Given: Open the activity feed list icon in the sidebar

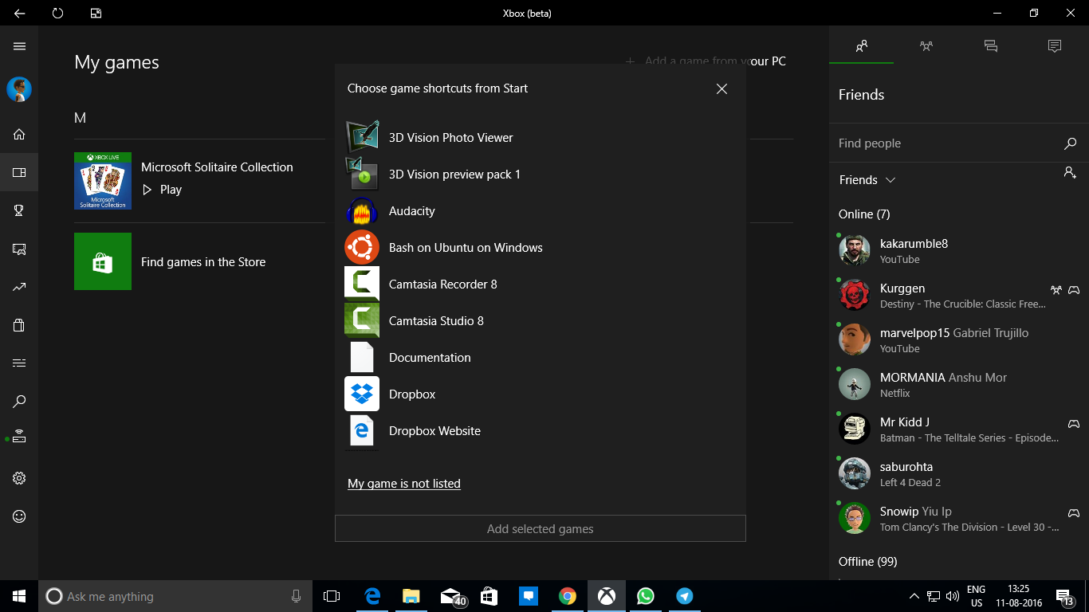Looking at the screenshot, I should click(x=19, y=363).
